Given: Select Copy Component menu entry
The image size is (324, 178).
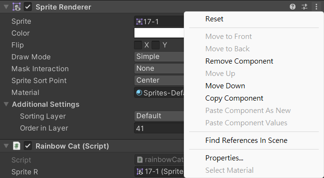Looking at the screenshot, I should click(234, 98).
